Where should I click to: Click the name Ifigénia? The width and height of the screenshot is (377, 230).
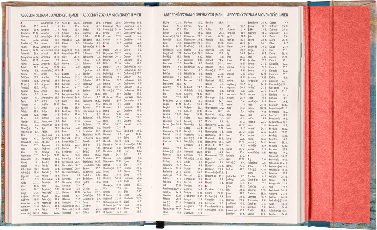pos(230,30)
